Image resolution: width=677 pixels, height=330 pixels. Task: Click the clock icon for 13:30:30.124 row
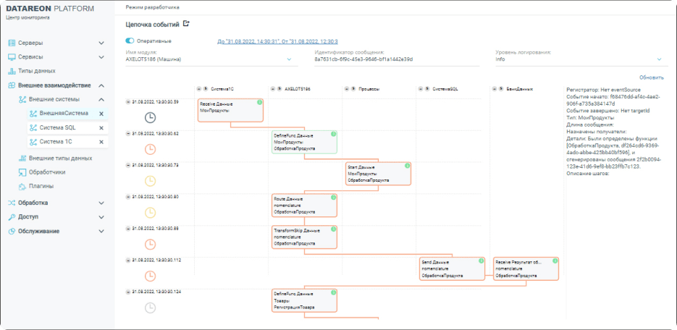150,308
